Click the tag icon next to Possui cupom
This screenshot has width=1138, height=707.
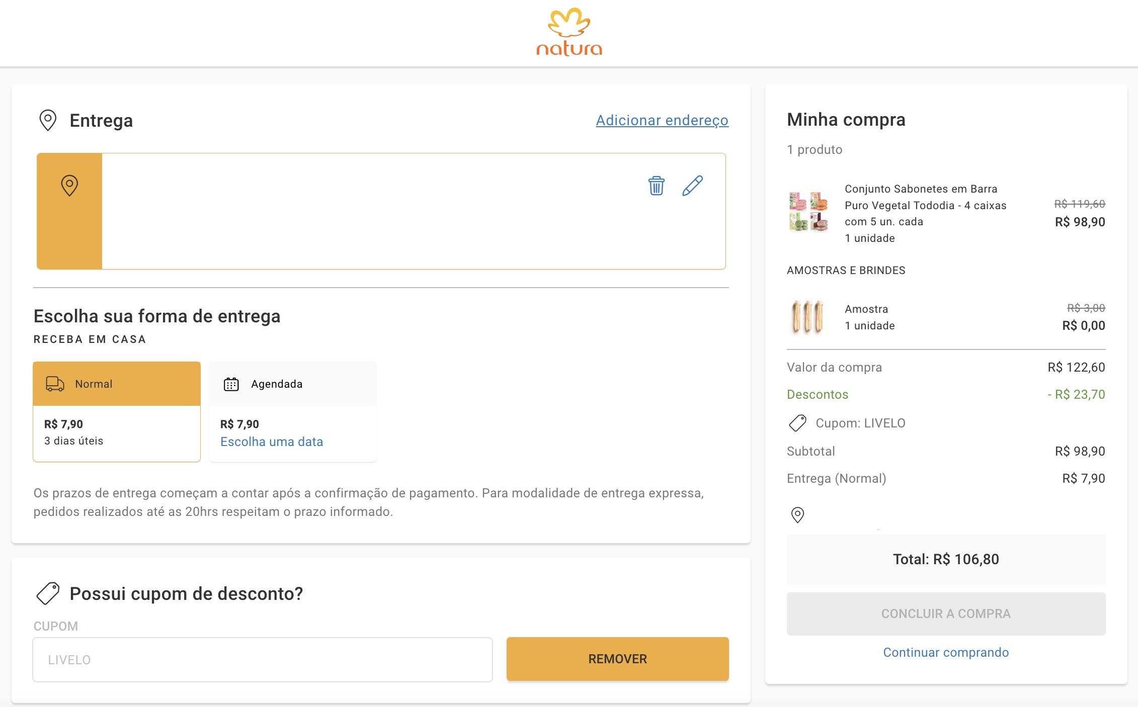48,593
